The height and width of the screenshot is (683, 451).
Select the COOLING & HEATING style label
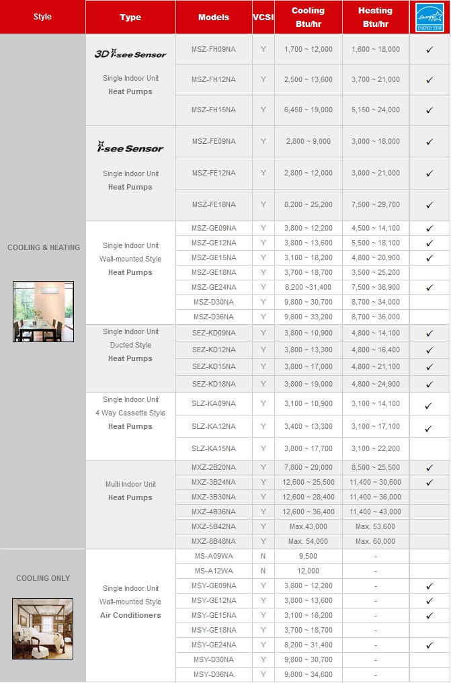[x=44, y=247]
